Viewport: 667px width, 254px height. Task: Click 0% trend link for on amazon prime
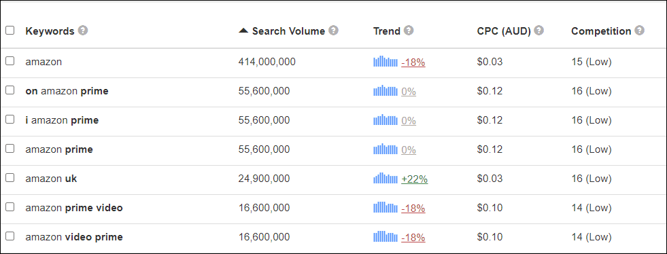click(409, 92)
